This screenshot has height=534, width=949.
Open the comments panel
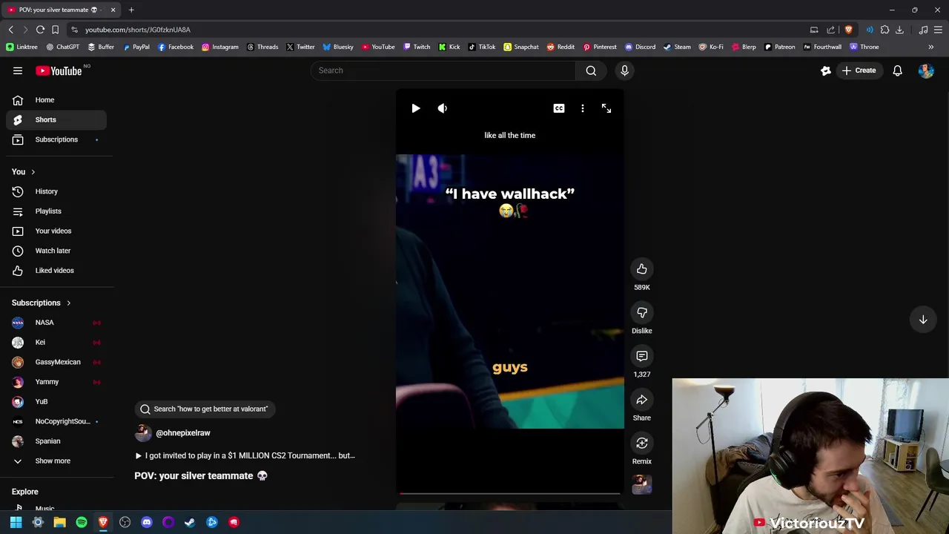642,356
